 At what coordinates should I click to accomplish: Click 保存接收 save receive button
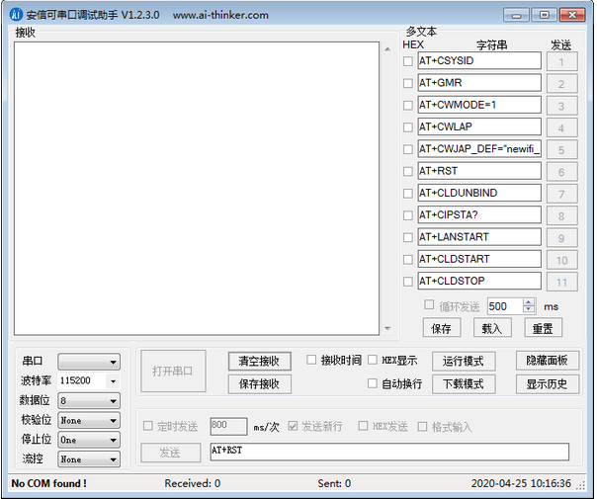tap(260, 384)
